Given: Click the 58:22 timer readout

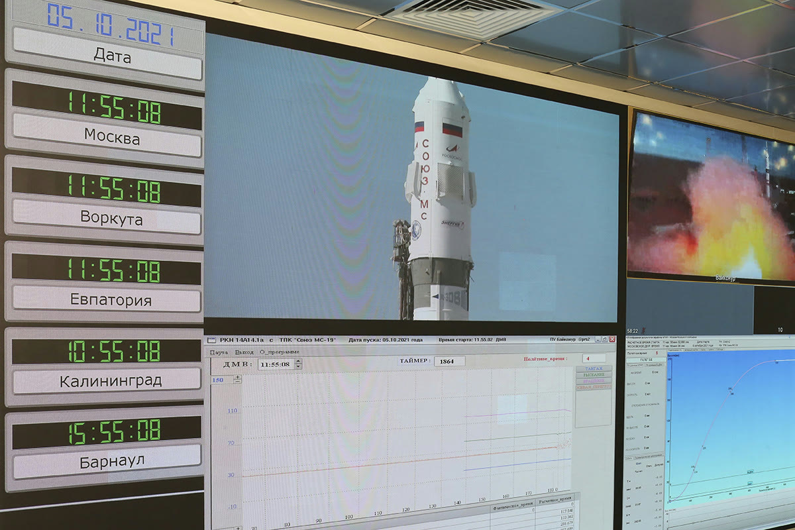Looking at the screenshot, I should tap(633, 331).
